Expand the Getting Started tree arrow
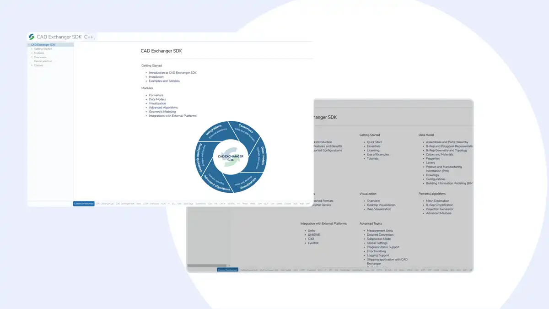Image resolution: width=549 pixels, height=309 pixels. 32,49
